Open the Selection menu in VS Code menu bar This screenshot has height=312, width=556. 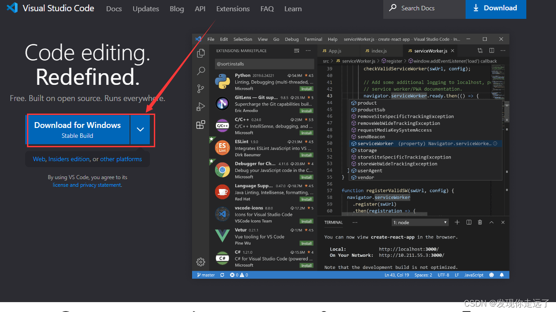(243, 39)
